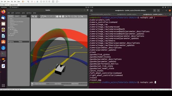
Task: Open Thunderbird mail from the dock
Action: tap(3, 18)
